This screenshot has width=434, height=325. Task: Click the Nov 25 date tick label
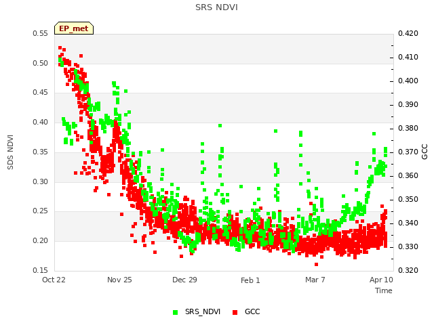click(x=119, y=280)
